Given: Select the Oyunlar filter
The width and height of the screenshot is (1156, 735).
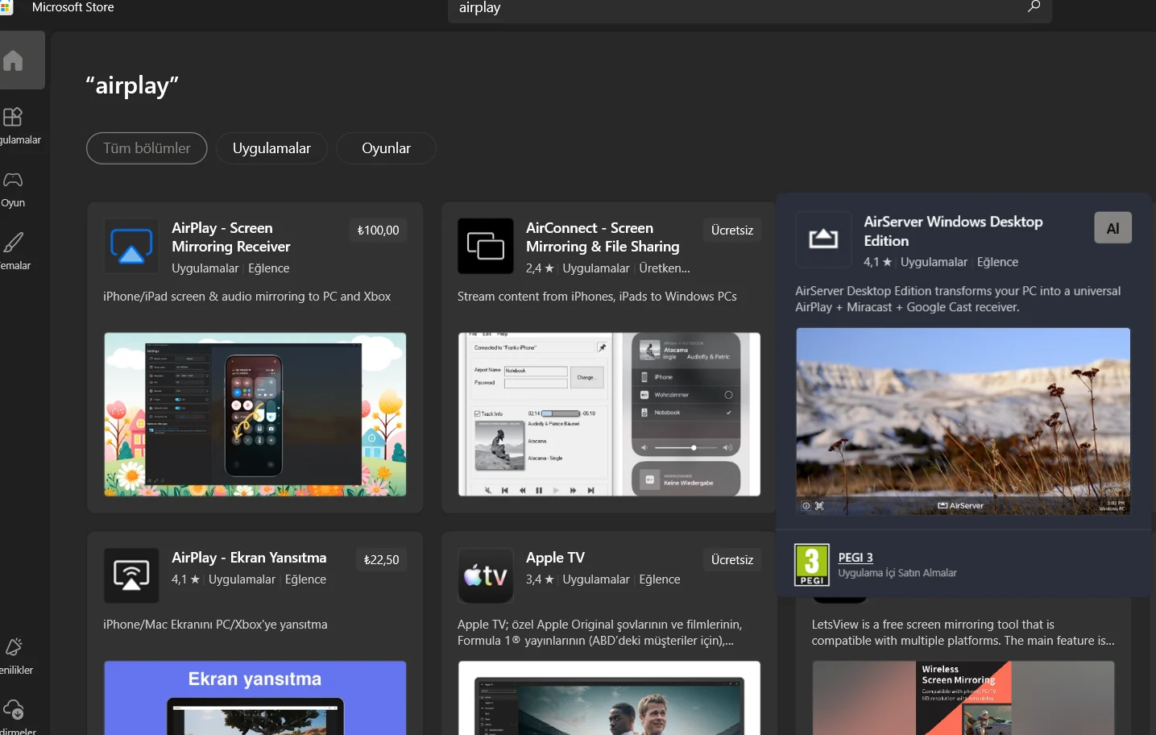Looking at the screenshot, I should click(386, 148).
